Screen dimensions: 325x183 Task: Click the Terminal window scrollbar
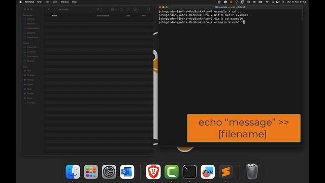coord(302,15)
